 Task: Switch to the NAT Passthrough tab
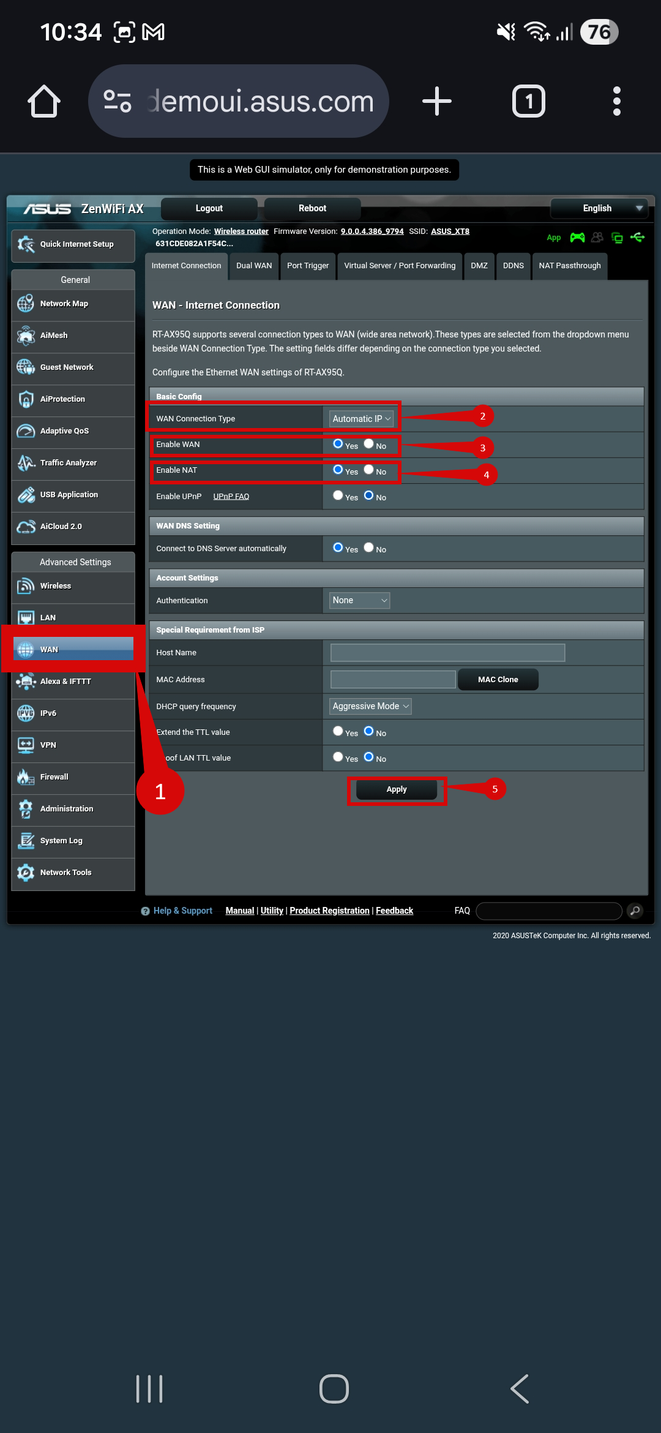[x=570, y=266]
